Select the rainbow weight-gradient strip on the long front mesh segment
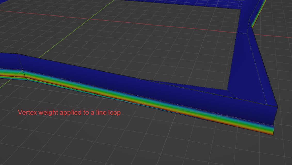 tap(149, 103)
